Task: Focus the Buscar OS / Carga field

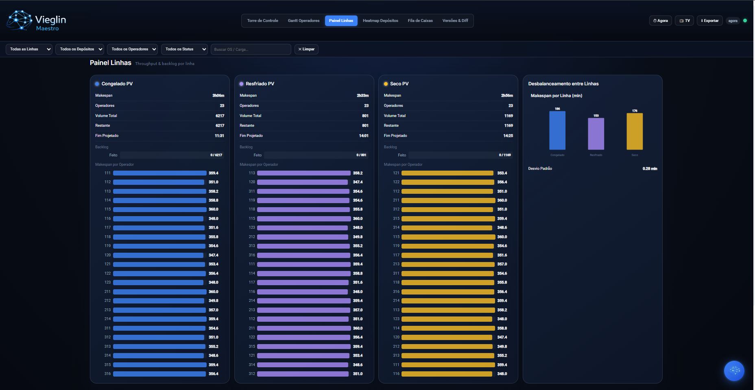Action: [x=251, y=49]
